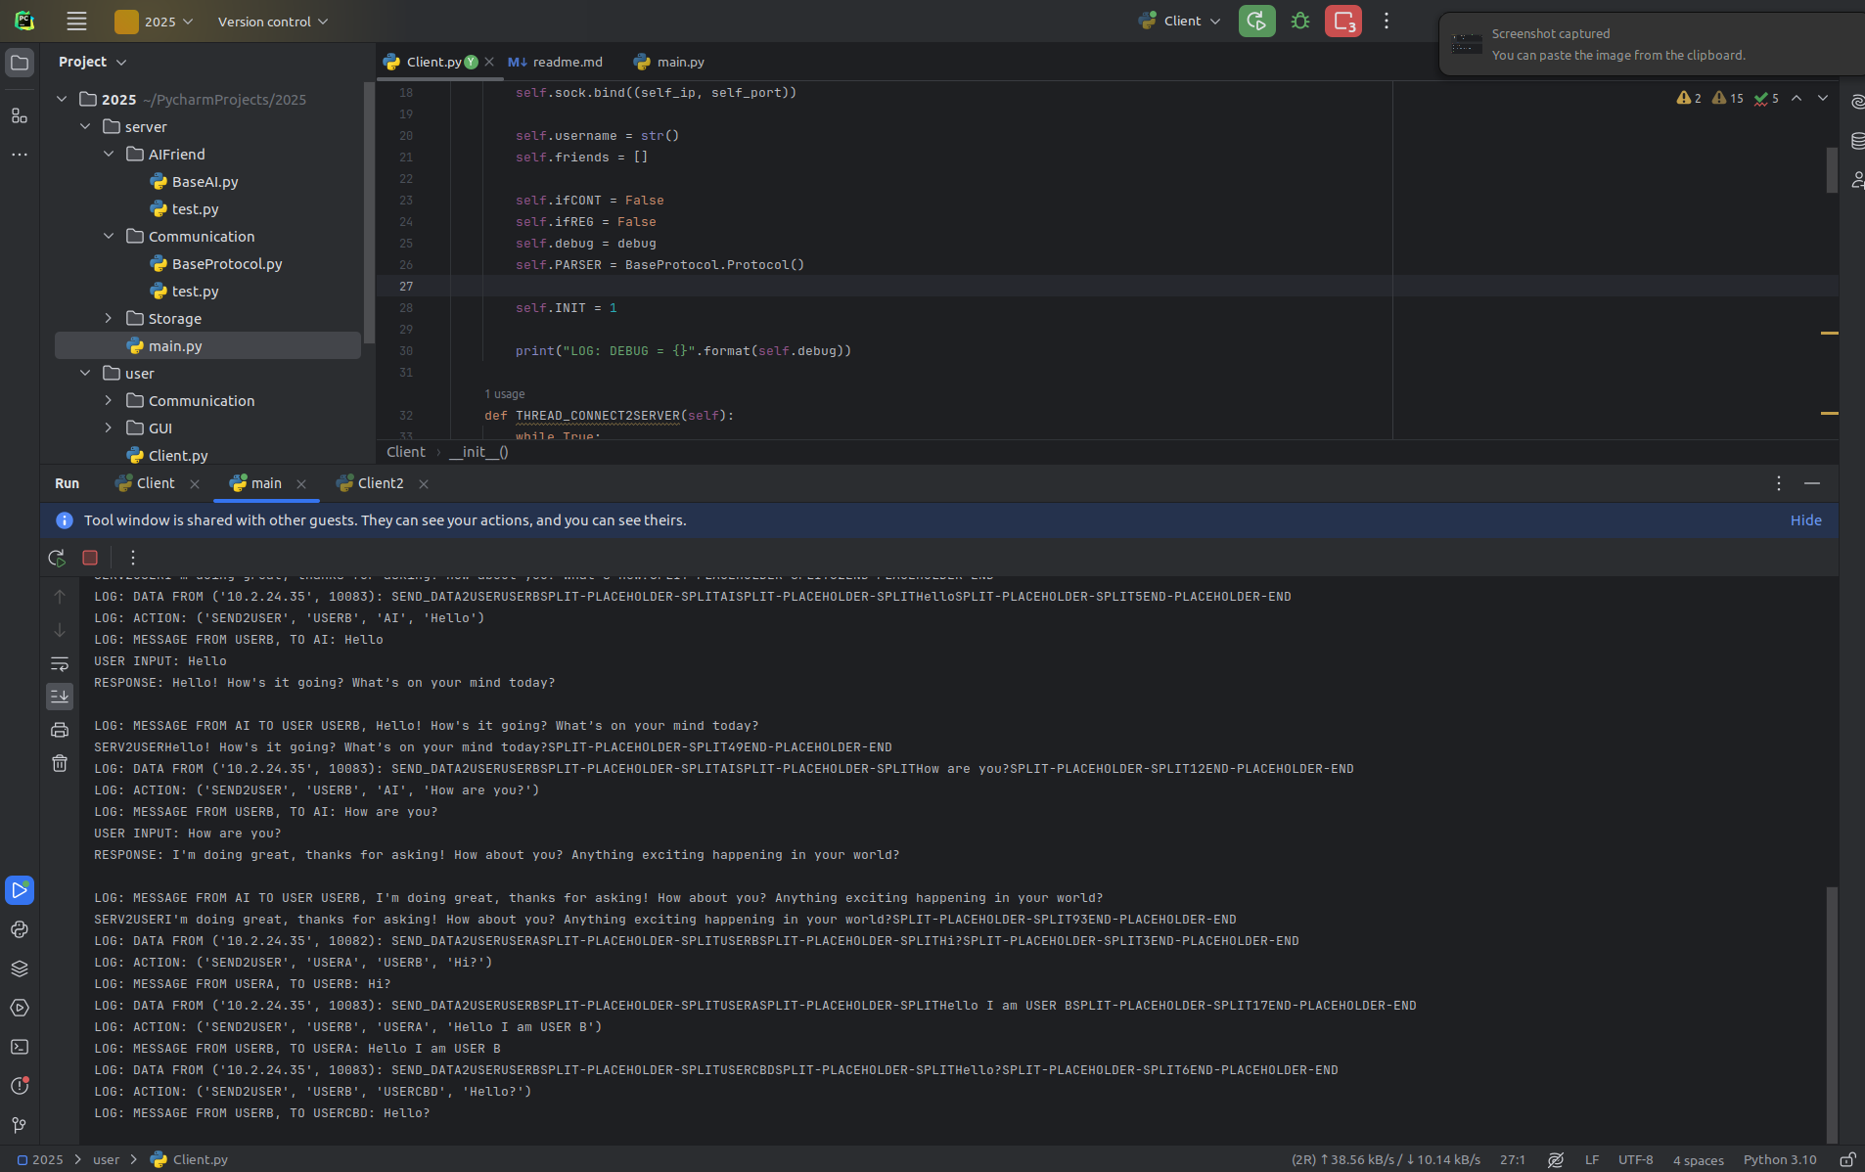Rerun main with the rerun icon
Viewport: 1865px width, 1172px height.
click(57, 558)
